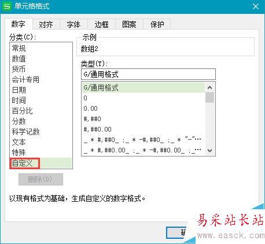The width and height of the screenshot is (265, 244).
Task: Select the 文本 category
Action: click(41, 142)
